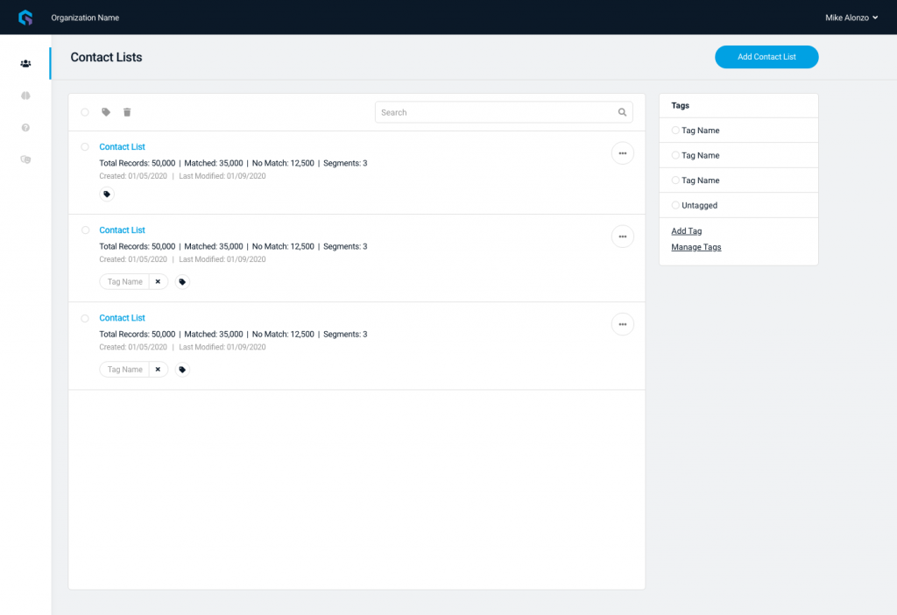
Task: Open the three-dot menu of third Contact List
Action: pos(623,324)
